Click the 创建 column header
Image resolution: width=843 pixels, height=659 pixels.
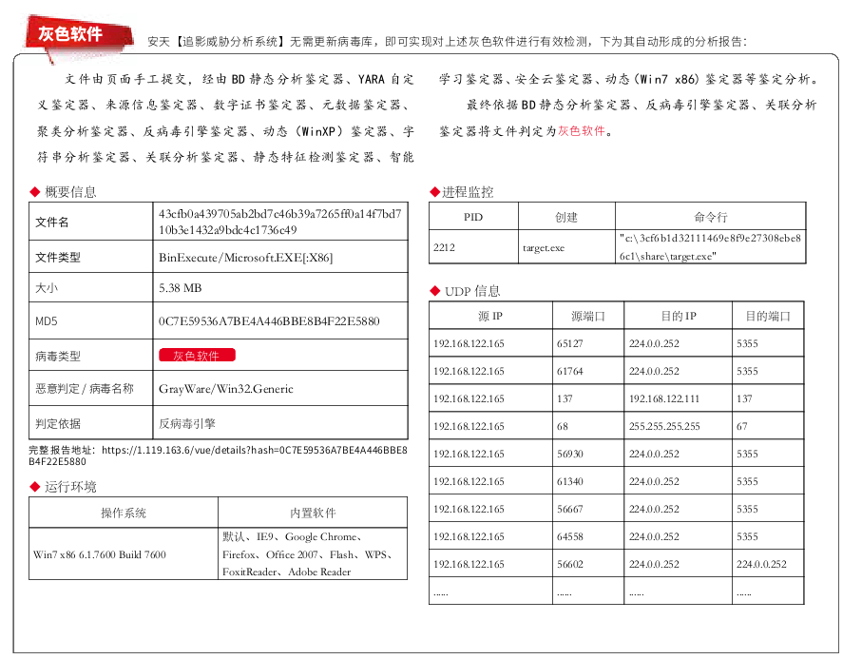pyautogui.click(x=566, y=217)
